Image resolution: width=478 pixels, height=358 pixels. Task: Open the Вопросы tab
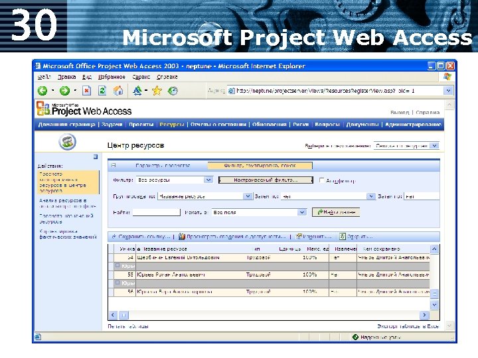(327, 125)
